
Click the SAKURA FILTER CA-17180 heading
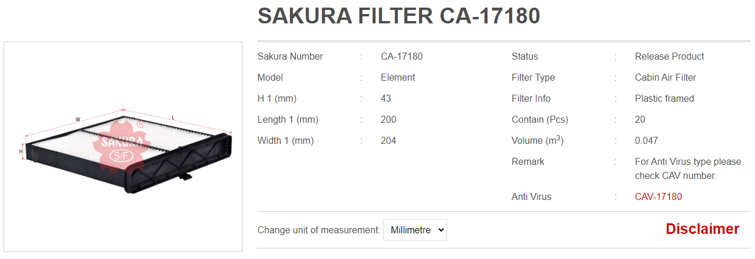[x=399, y=16]
